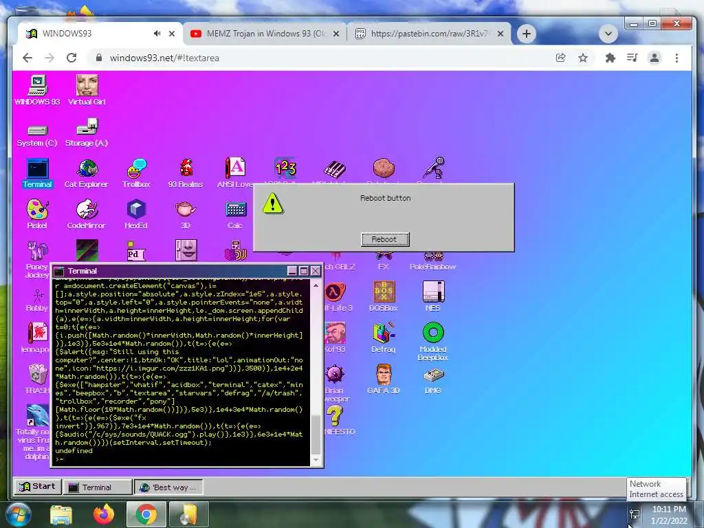Screen dimensions: 704x528
Task: Click the Windows 7 Start orb
Action: (x=18, y=514)
